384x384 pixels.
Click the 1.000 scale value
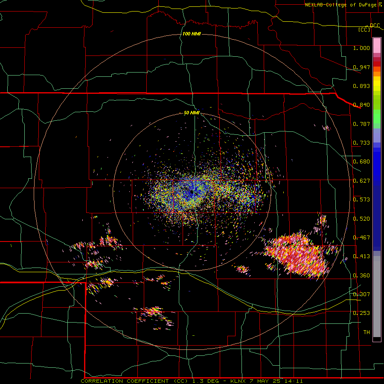tap(361, 48)
